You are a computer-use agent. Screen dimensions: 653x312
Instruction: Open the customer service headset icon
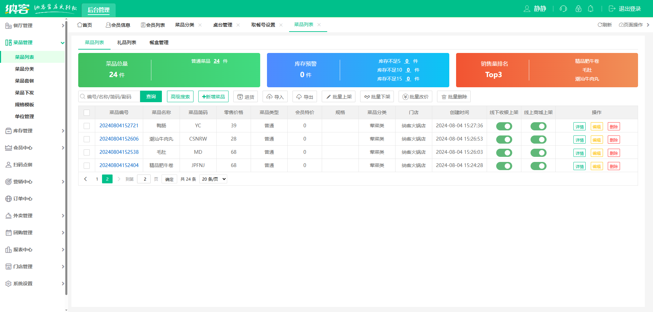pyautogui.click(x=563, y=8)
